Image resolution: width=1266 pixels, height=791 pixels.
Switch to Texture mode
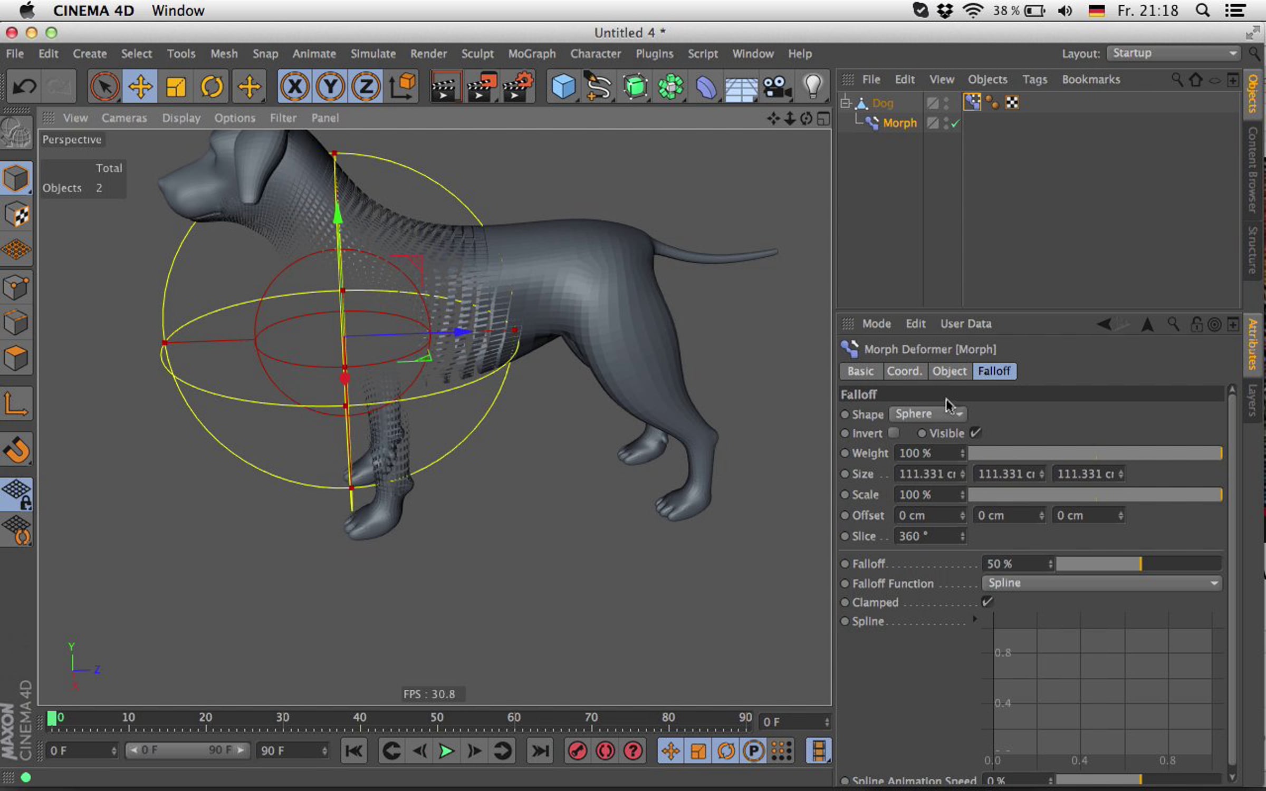[x=16, y=215]
